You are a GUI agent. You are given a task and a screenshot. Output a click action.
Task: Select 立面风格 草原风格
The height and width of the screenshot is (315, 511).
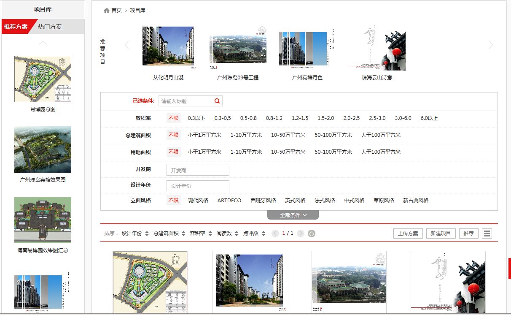(x=384, y=201)
